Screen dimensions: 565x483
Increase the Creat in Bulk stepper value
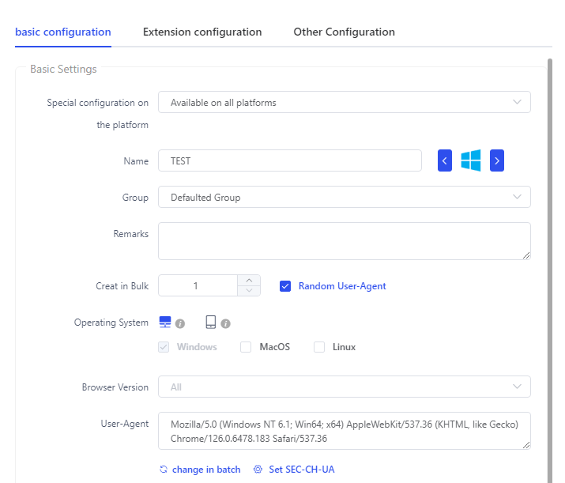[249, 281]
